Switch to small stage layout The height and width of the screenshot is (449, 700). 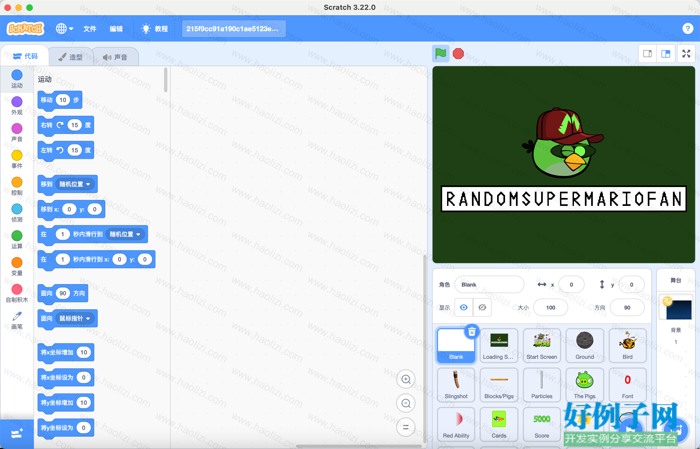647,54
